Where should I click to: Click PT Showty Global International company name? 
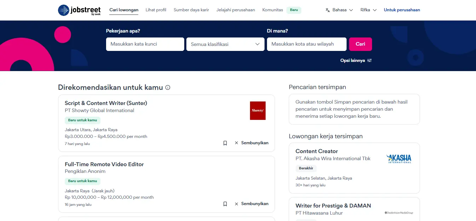(99, 110)
